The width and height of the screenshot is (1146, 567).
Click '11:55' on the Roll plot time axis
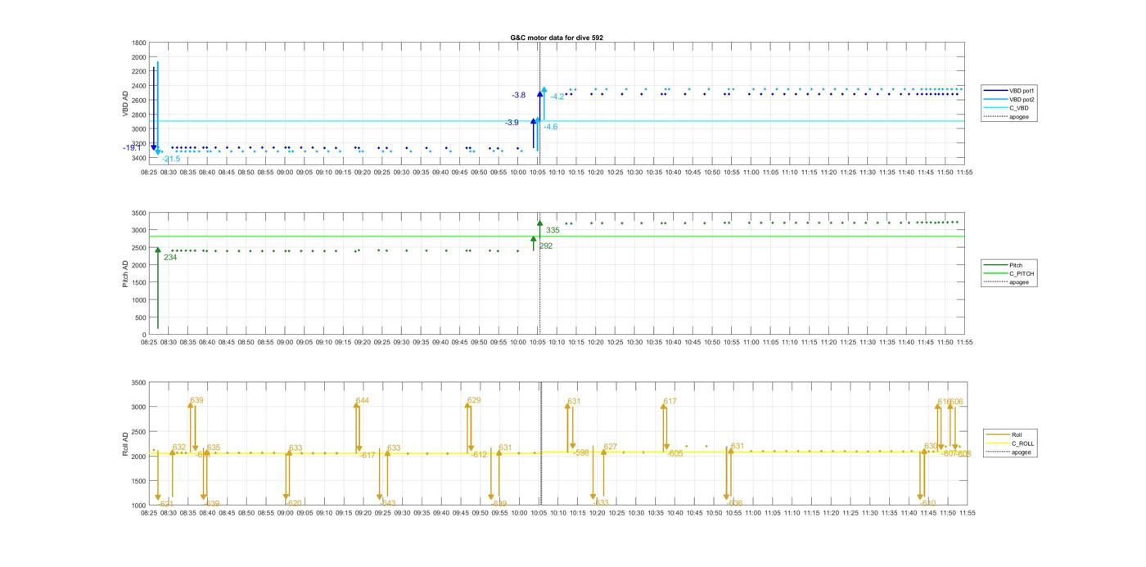[966, 513]
